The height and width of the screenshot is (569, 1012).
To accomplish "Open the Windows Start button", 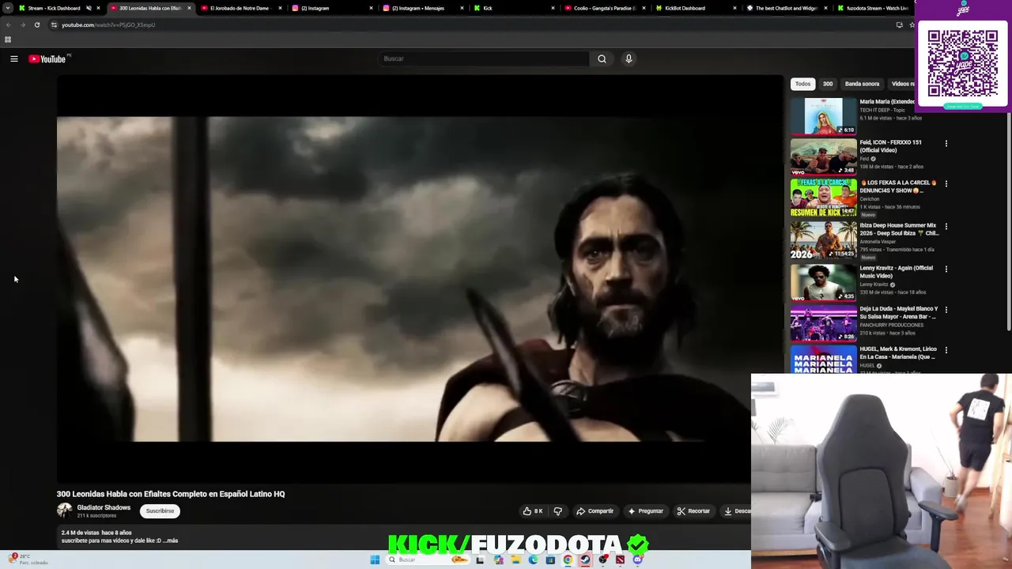I will click(x=375, y=560).
